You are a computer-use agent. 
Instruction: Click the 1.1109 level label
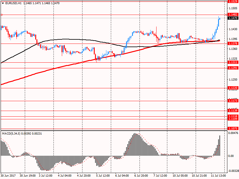point(233,119)
